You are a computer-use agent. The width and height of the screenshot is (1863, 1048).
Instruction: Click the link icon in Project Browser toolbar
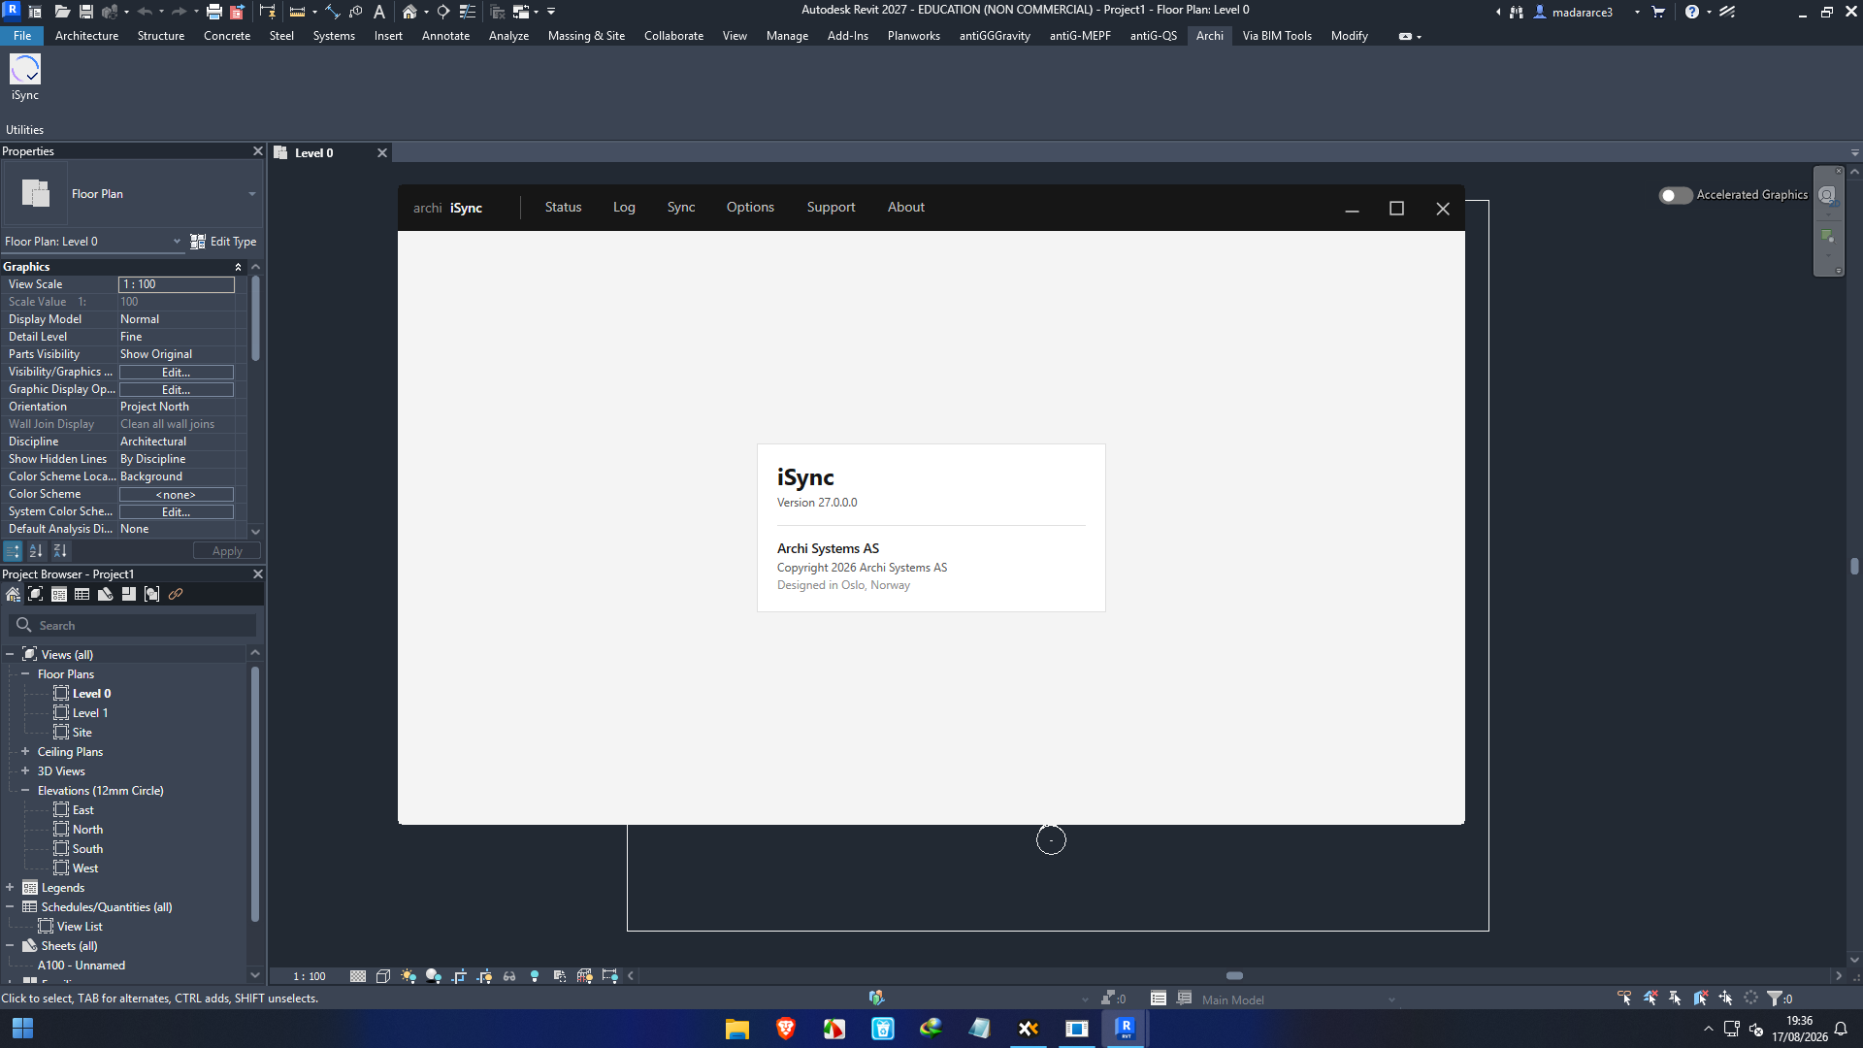pyautogui.click(x=176, y=594)
